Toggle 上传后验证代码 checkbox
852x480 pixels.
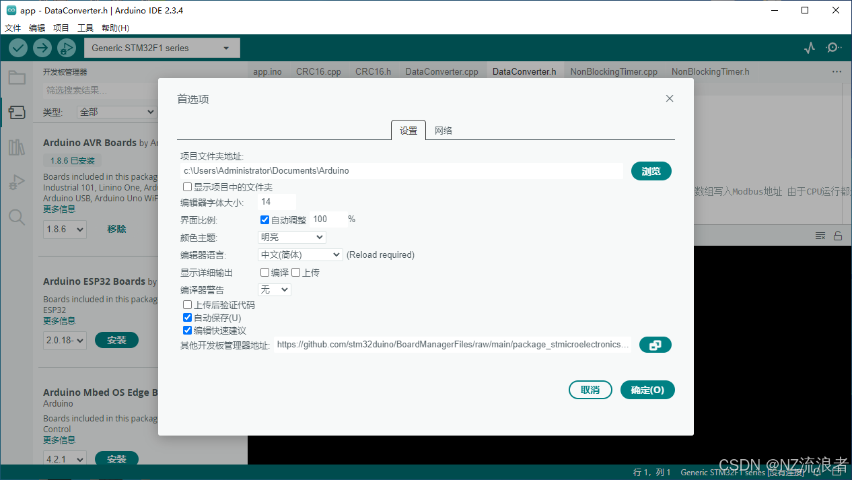point(188,305)
